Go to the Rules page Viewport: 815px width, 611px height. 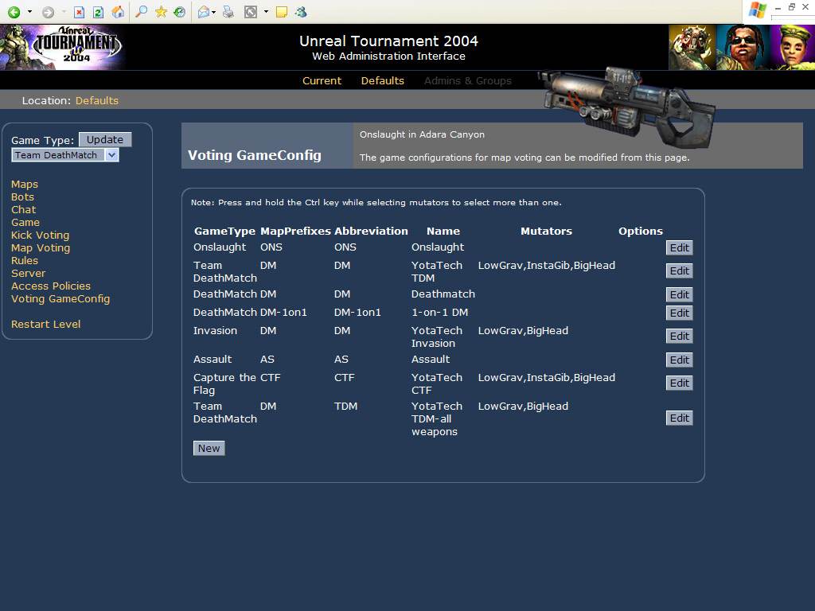click(x=25, y=260)
